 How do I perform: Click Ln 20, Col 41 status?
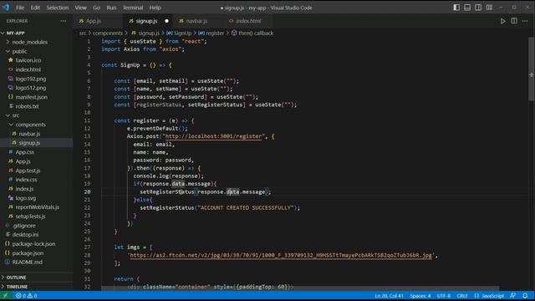389,295
